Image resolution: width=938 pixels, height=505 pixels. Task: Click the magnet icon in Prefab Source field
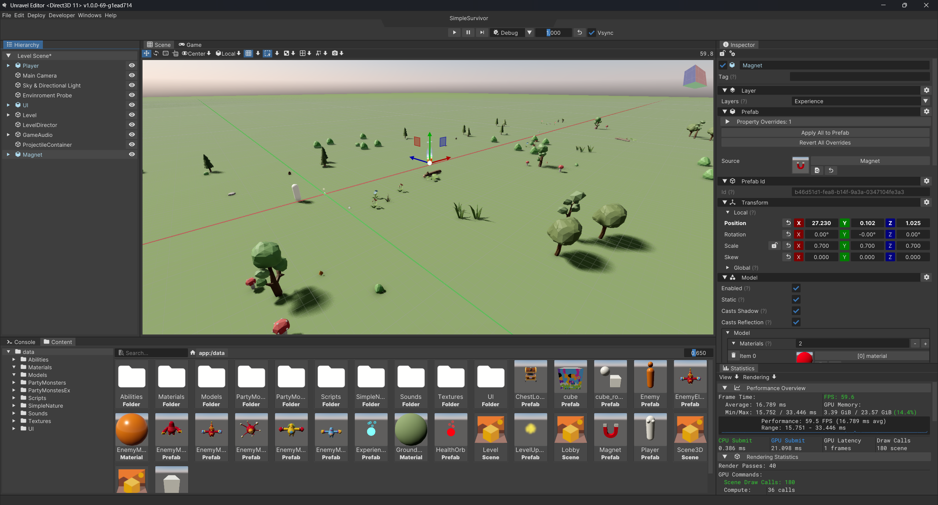pyautogui.click(x=801, y=165)
